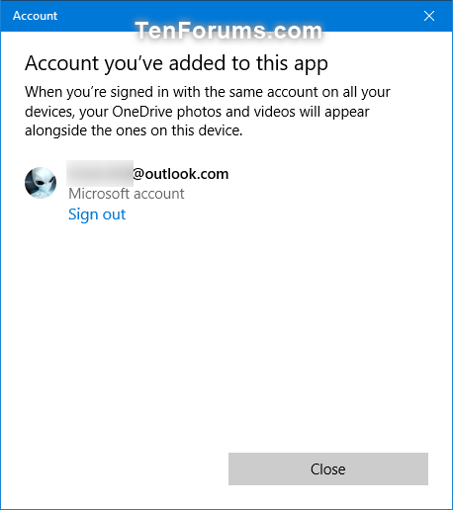Close the Account dialog with X icon
Viewport: 453px width, 510px height.
click(429, 16)
